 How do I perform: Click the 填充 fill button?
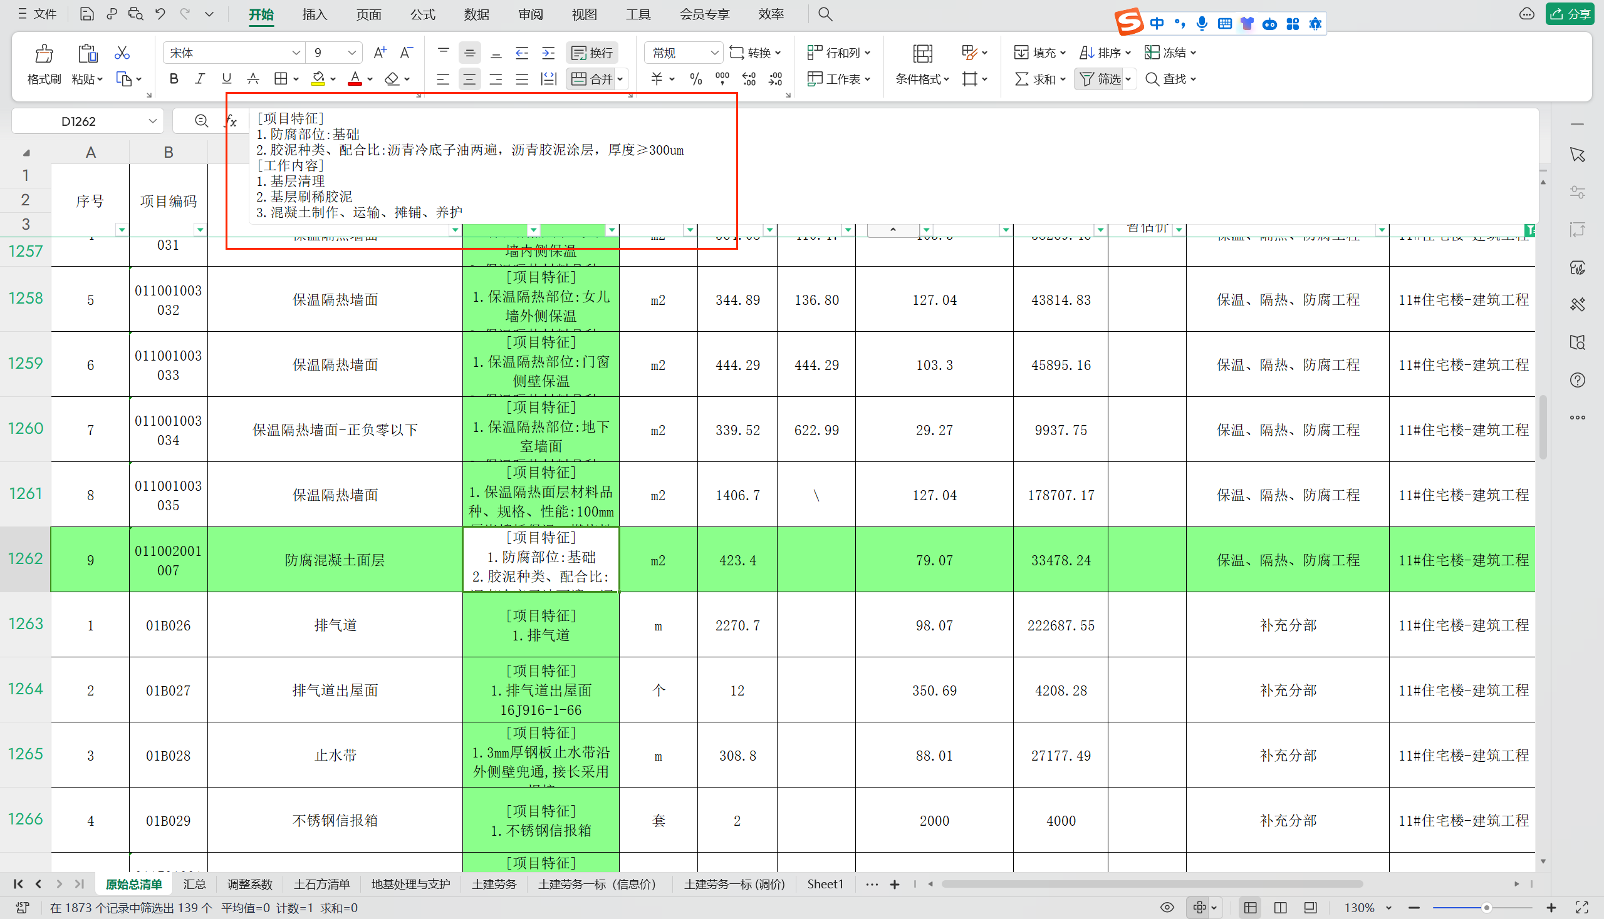(x=1039, y=53)
